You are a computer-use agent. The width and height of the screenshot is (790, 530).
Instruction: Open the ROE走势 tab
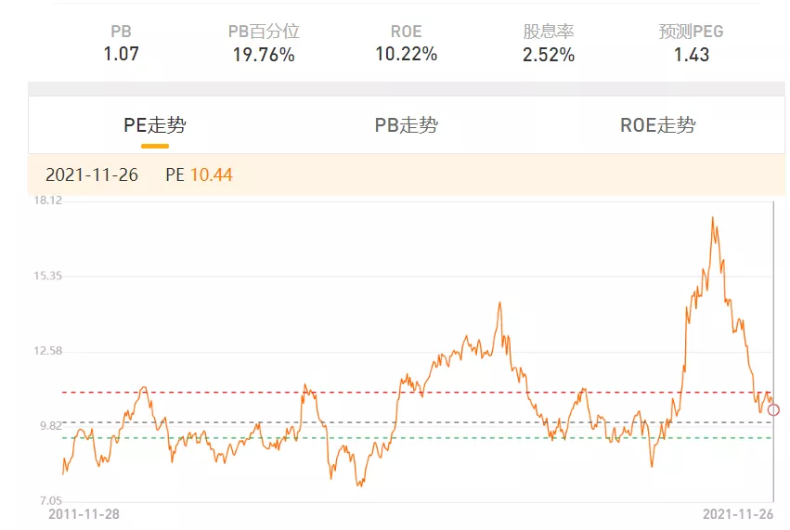point(657,125)
